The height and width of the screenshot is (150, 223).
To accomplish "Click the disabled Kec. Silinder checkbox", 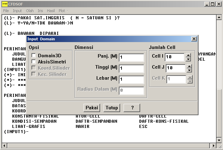I will point(33,74).
